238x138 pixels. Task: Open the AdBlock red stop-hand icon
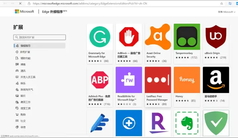(129, 37)
